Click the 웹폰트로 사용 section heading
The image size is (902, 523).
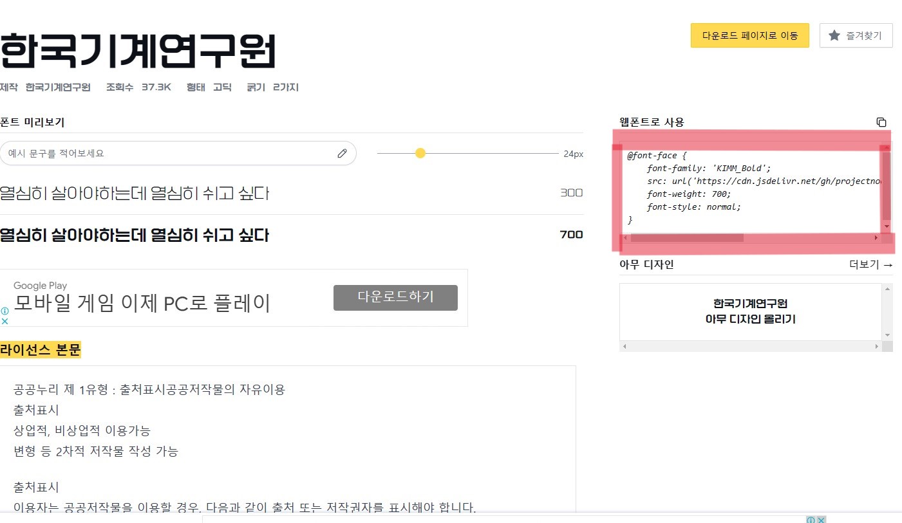652,122
